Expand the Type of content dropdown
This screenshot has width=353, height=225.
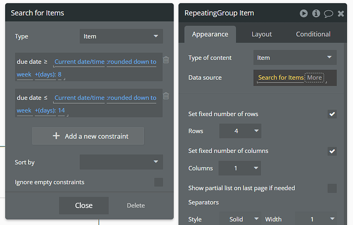pyautogui.click(x=295, y=58)
